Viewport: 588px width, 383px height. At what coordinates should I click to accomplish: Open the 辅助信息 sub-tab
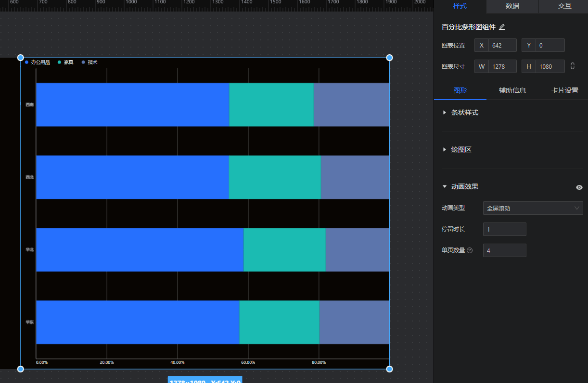pyautogui.click(x=512, y=90)
